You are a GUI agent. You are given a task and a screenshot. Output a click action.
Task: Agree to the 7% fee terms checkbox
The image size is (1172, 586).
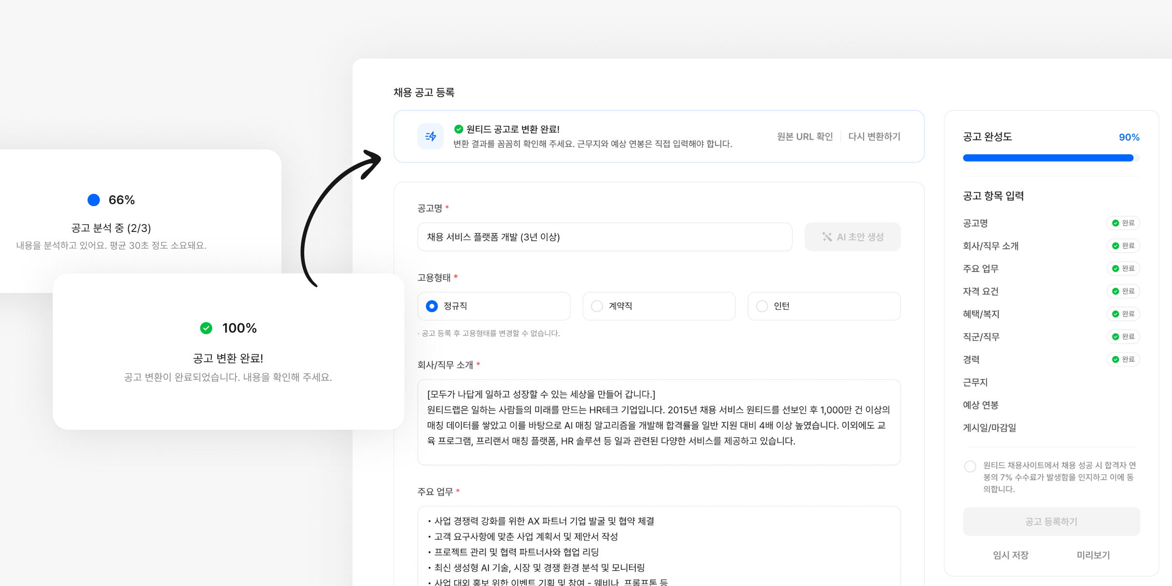[x=970, y=466]
